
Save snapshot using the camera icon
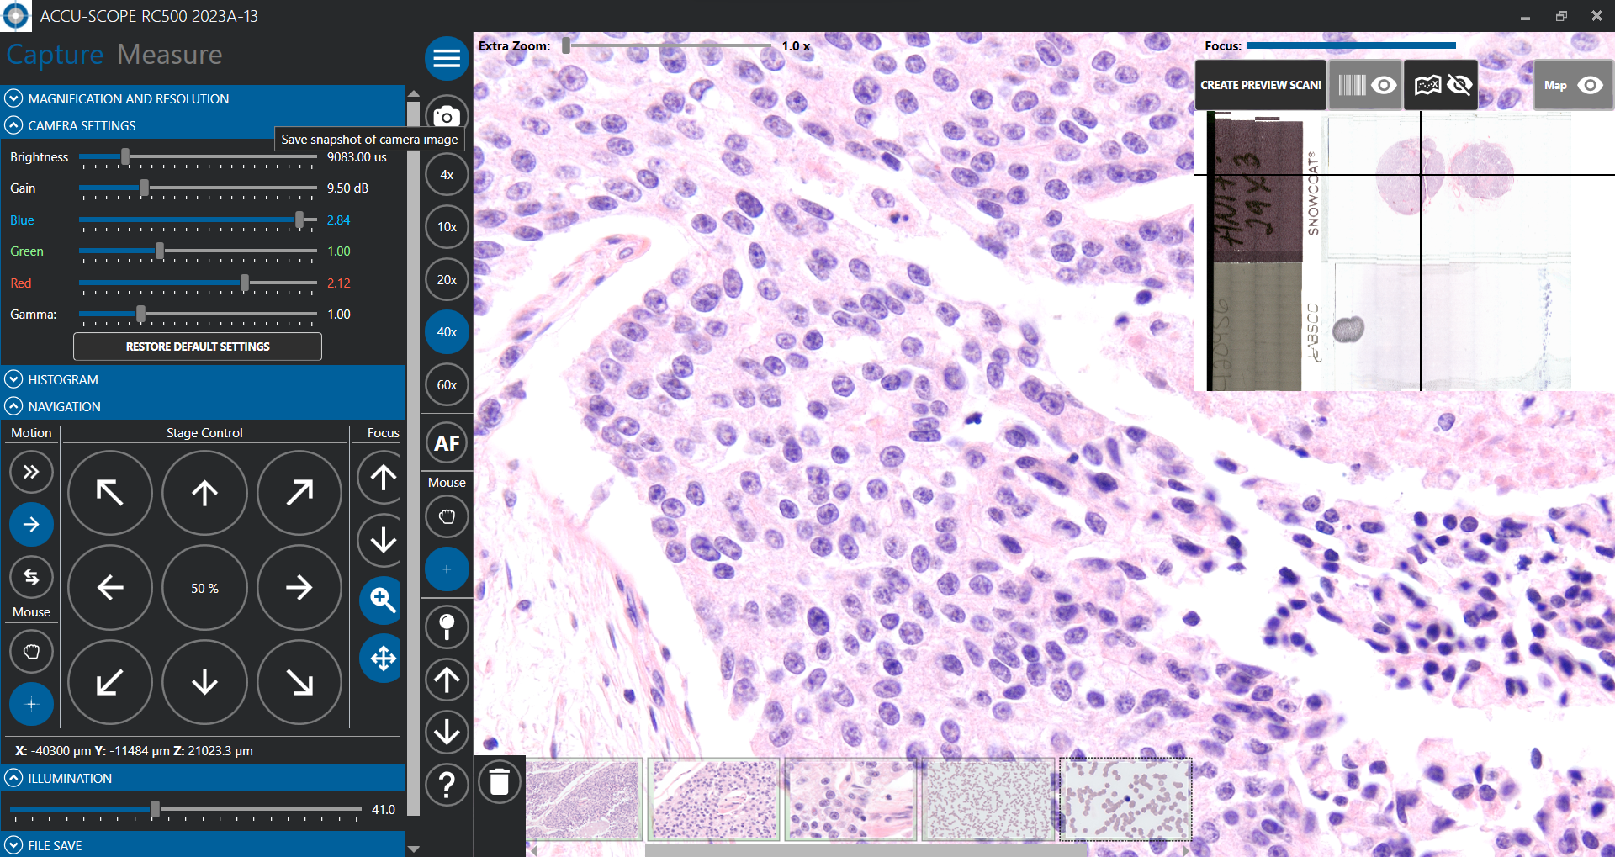point(447,116)
